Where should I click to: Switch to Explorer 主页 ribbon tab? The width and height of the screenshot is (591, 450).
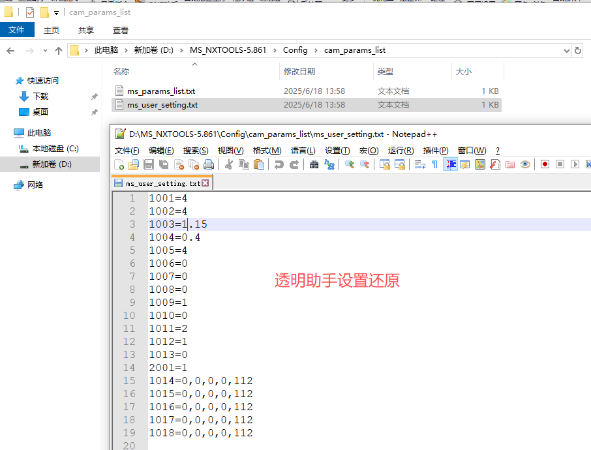(x=52, y=30)
